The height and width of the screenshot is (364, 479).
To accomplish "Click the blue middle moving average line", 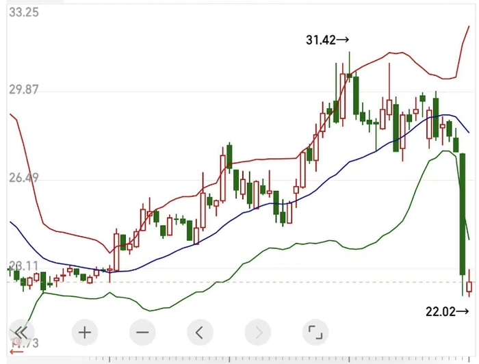I will coord(244,212).
